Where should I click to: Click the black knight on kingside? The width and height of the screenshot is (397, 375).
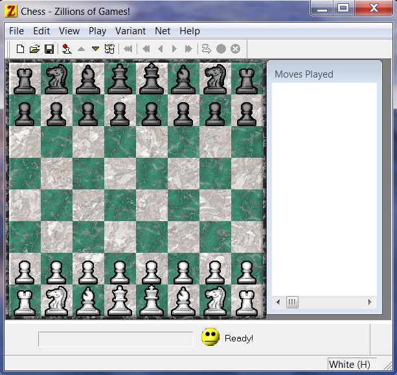point(215,79)
